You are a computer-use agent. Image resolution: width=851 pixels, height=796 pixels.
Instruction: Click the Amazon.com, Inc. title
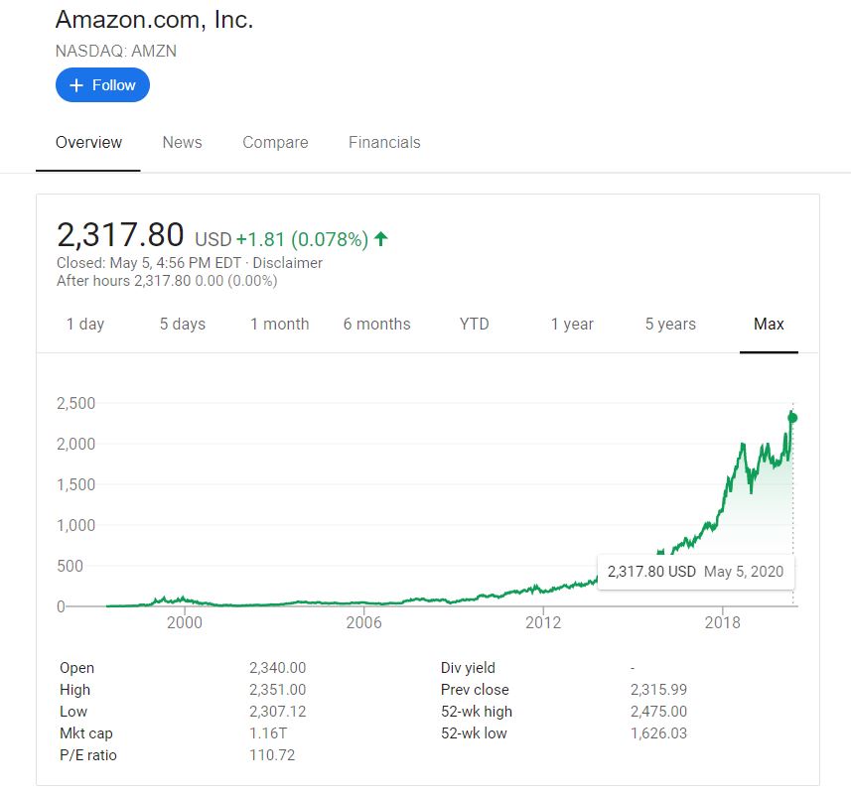point(155,20)
